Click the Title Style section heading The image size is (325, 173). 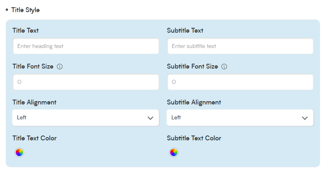25,10
